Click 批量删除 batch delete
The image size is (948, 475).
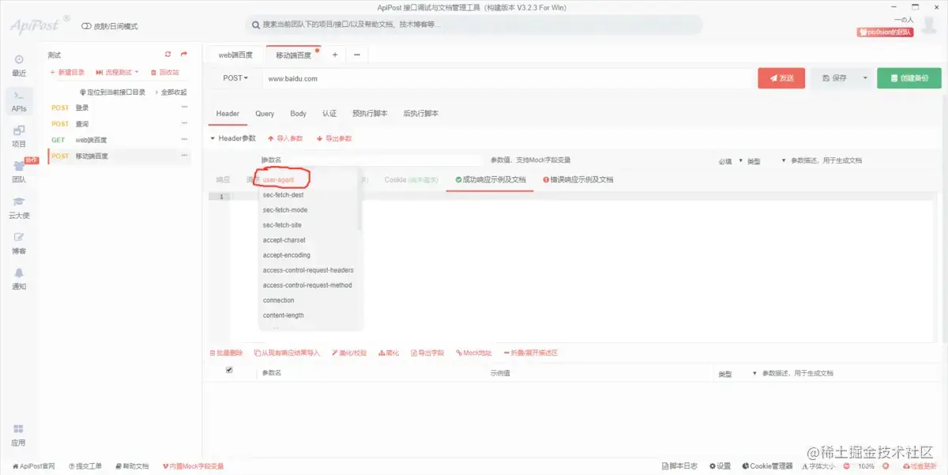pos(226,352)
